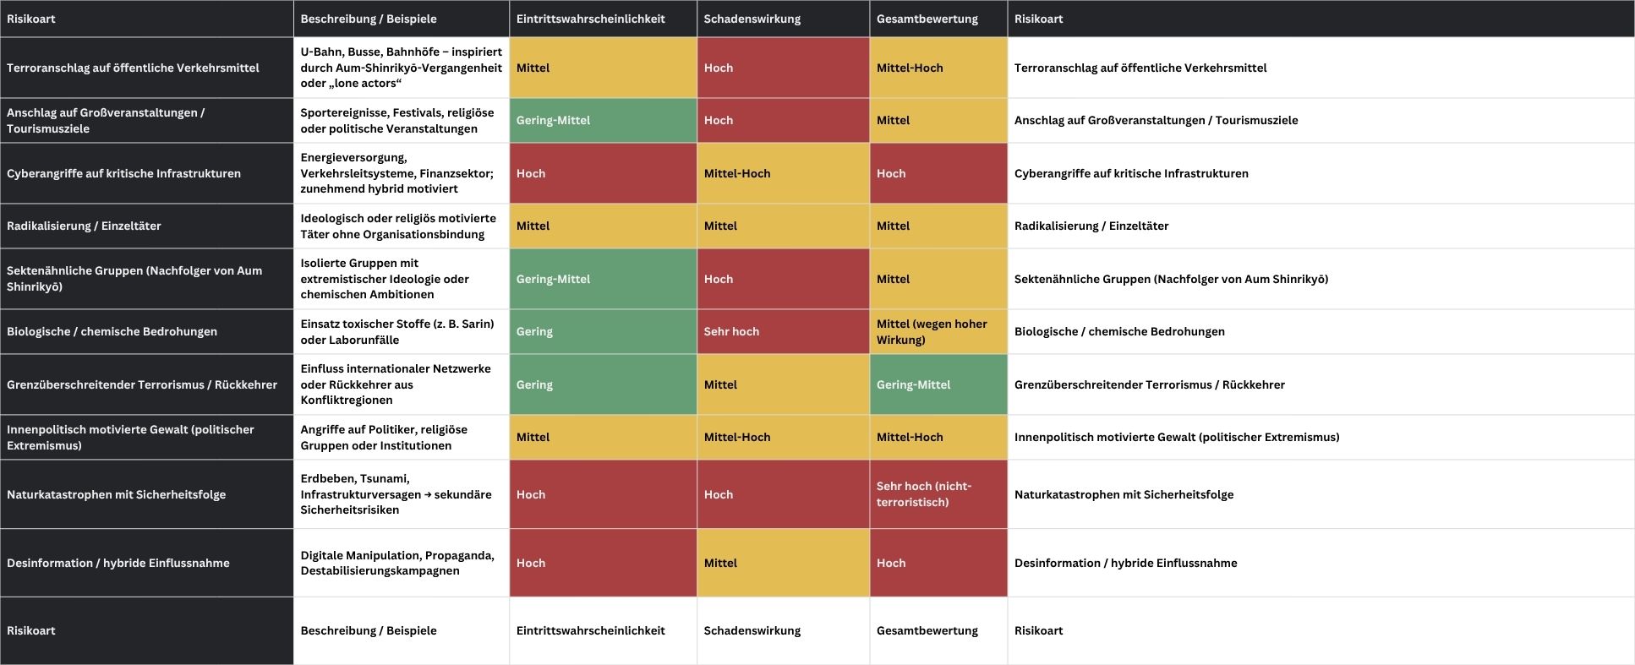Select the "Energieversorgung, Verkehrsleitsysteme" description cell

(401, 173)
